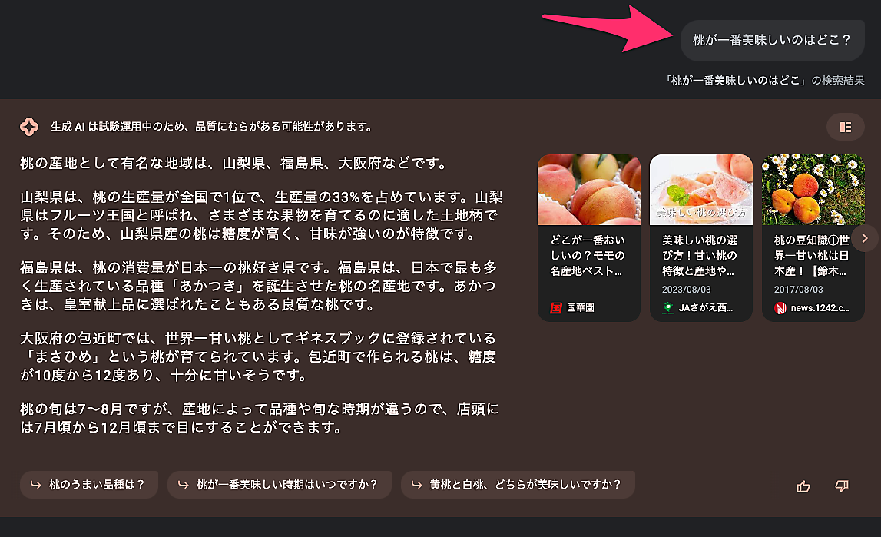Ask follow-up 桃のうまい品種は?

(89, 485)
